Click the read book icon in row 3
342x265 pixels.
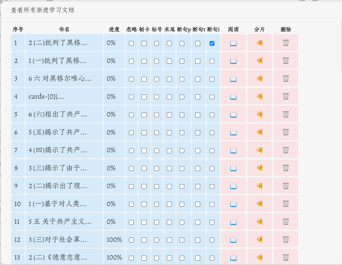click(x=233, y=79)
